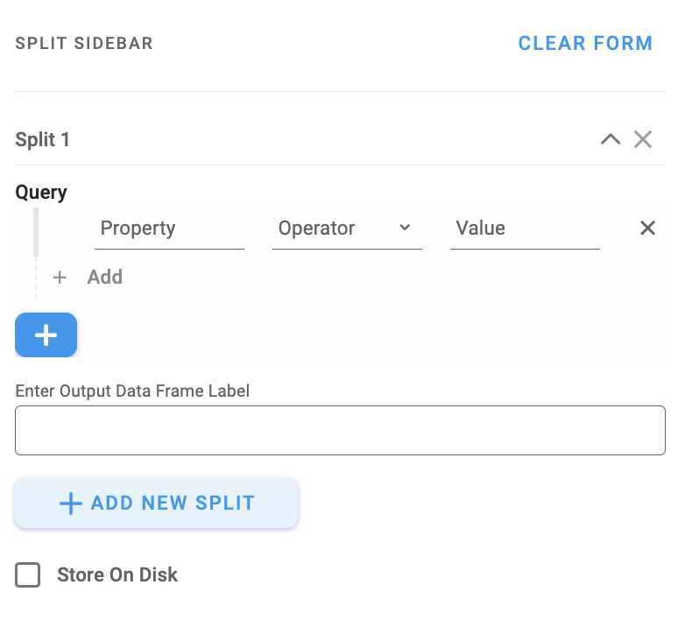Click the Split 1 header title

click(x=43, y=139)
